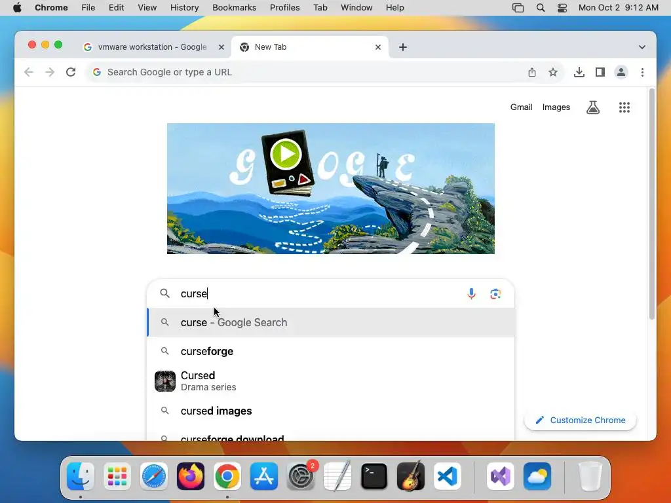This screenshot has width=671, height=503.
Task: Launch Visual Studio Code from the Dock
Action: click(448, 476)
